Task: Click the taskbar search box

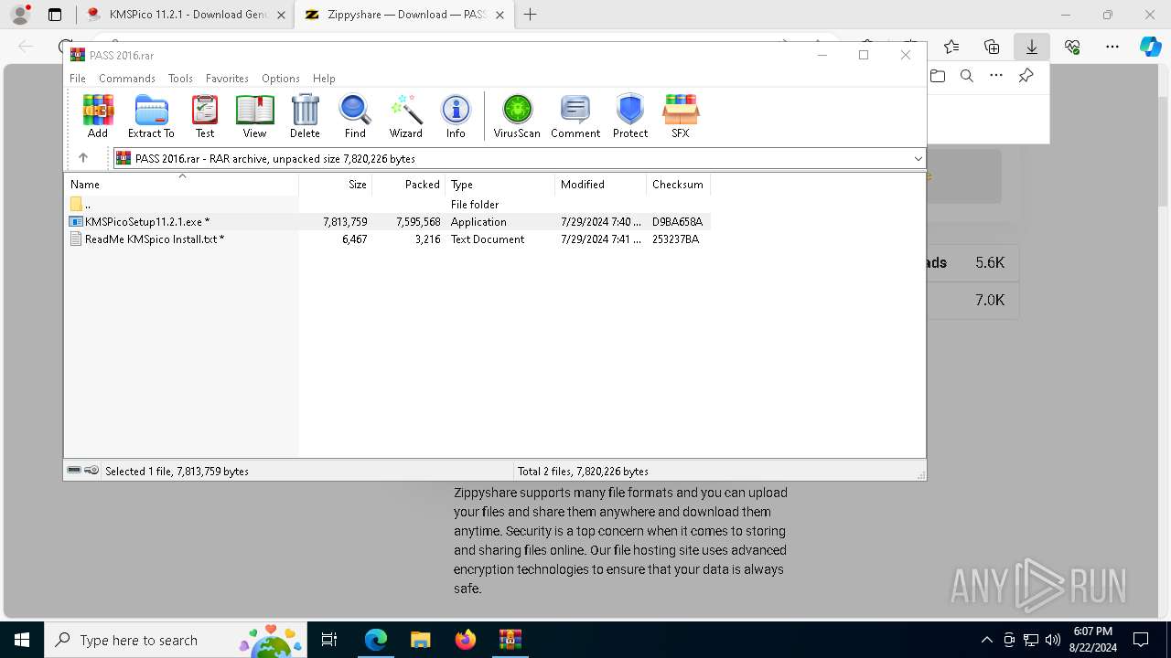Action: coord(177,640)
